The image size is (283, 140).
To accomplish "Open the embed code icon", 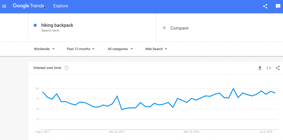I will click(x=269, y=68).
